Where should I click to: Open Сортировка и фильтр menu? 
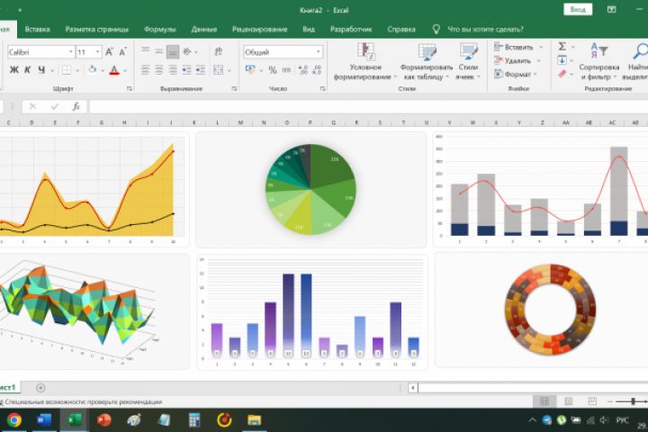point(598,61)
